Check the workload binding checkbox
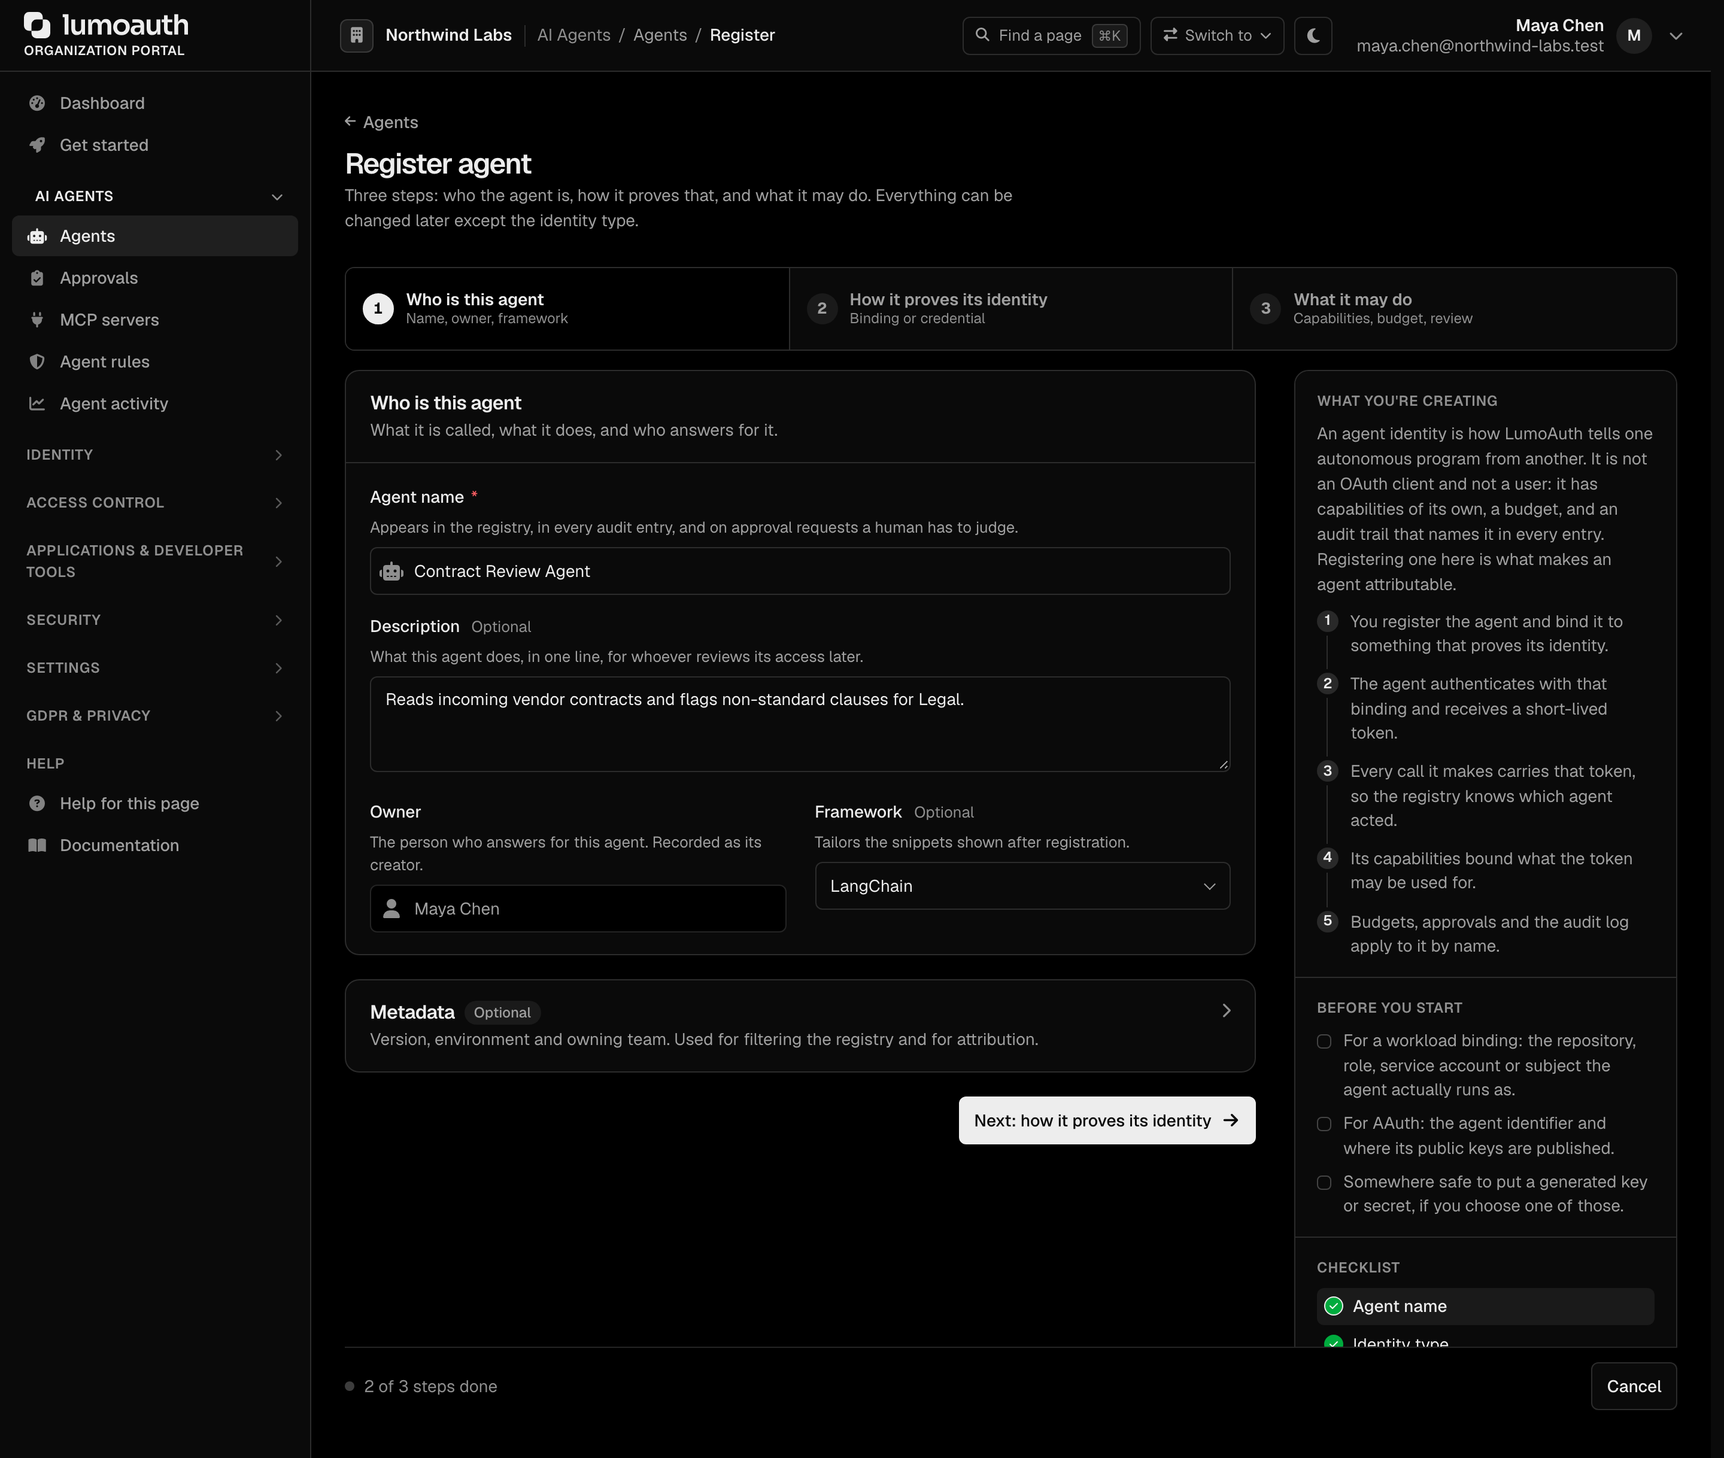Screen dimensions: 1724x1458 (1324, 1041)
